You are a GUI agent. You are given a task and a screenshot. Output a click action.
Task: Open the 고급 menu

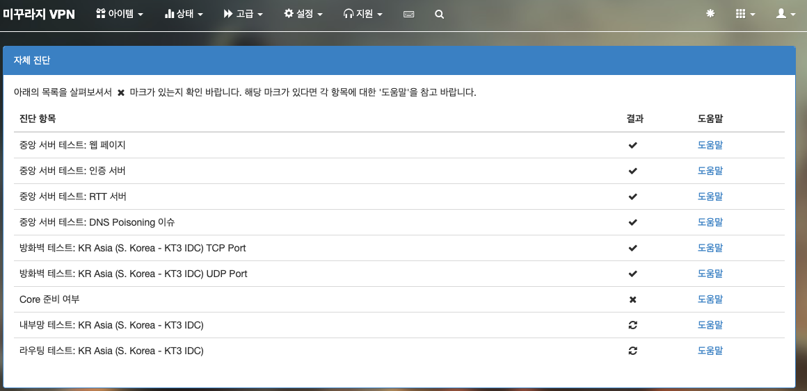point(243,14)
